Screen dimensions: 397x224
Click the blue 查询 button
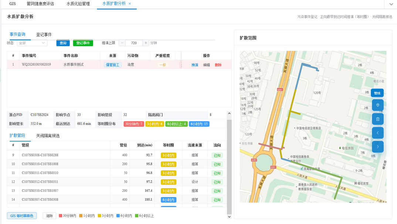(x=63, y=43)
